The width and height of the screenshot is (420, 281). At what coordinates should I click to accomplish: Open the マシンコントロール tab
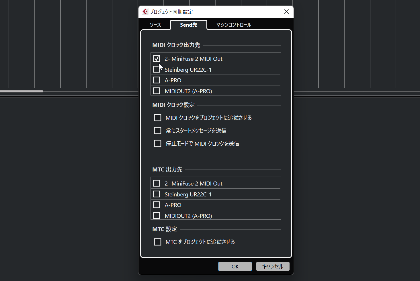tap(234, 25)
